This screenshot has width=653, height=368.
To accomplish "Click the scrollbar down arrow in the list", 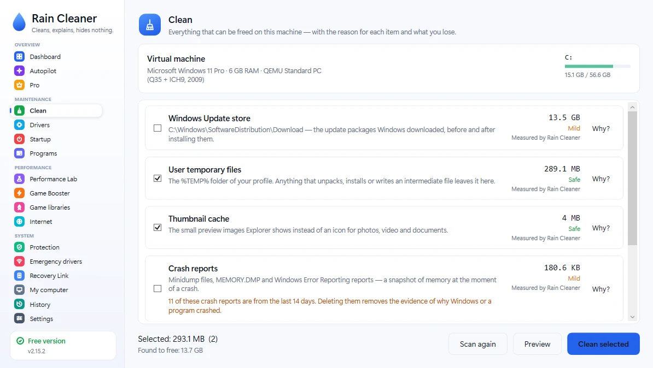I will [632, 317].
